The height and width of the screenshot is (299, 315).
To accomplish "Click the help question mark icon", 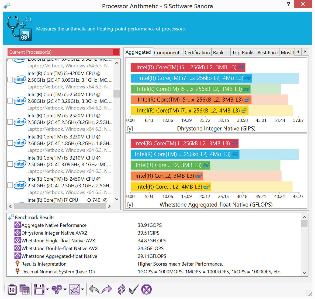I will pos(288,4).
